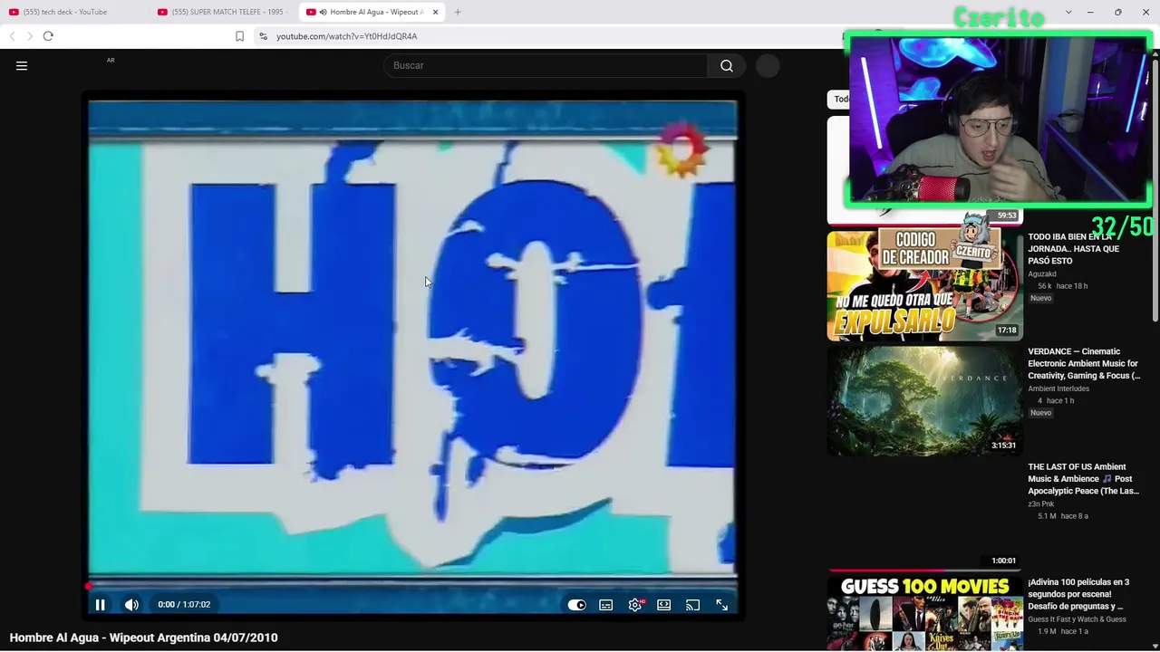Open the GUESS 100 MOVIES thumbnail

coord(924,613)
